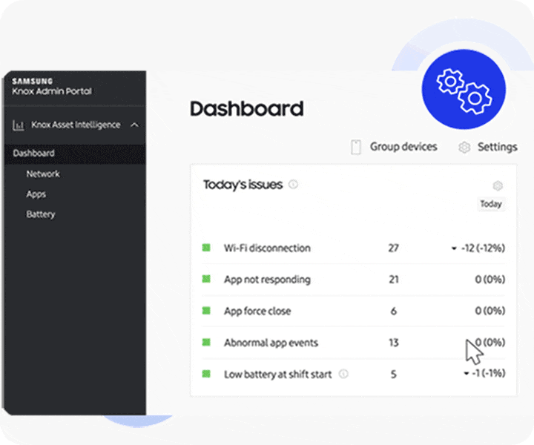
Task: Click the green square for Wi-Fi disconnection
Action: coord(206,248)
